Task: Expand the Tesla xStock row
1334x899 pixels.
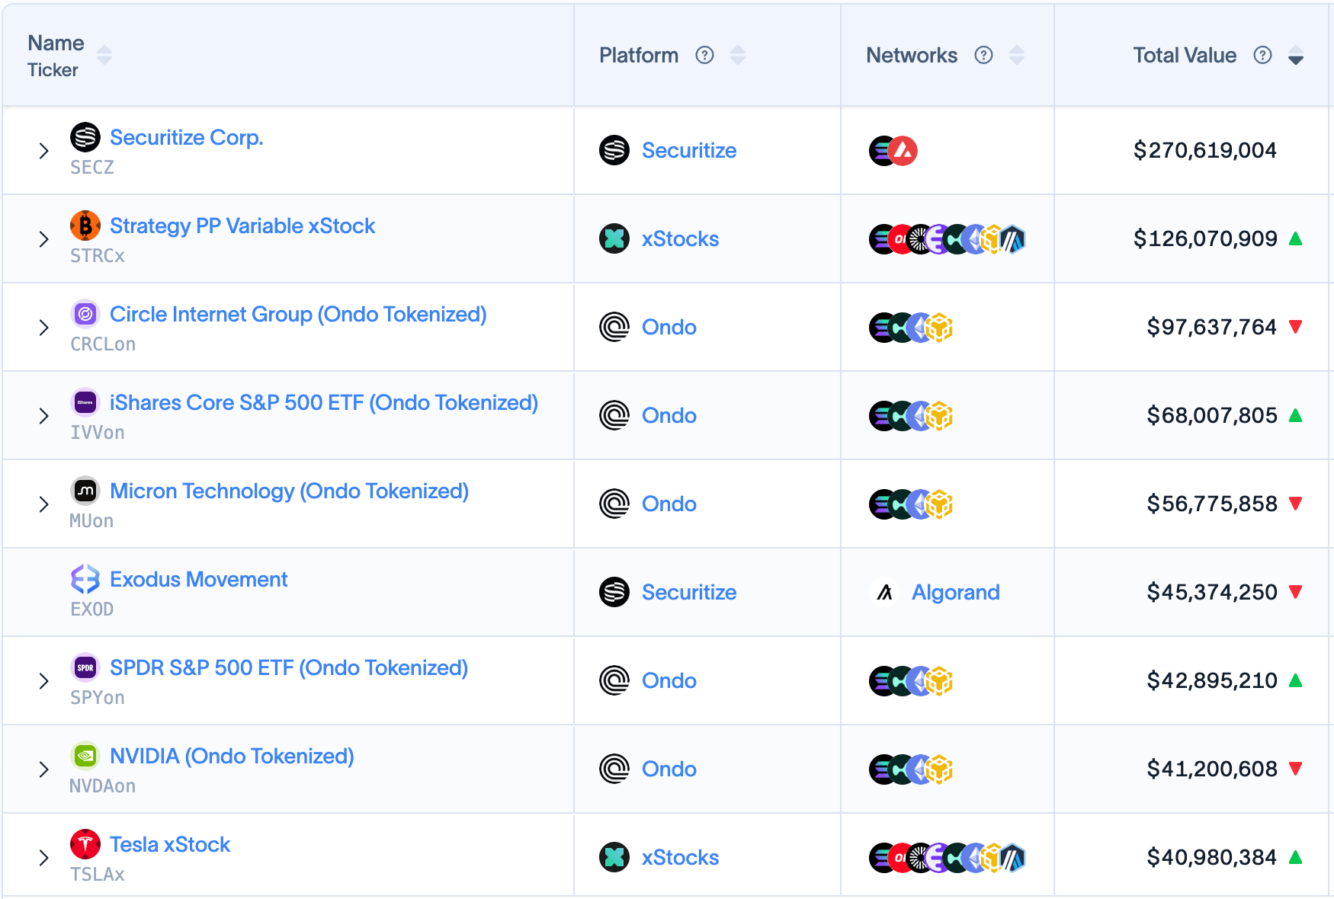Action: pos(44,858)
